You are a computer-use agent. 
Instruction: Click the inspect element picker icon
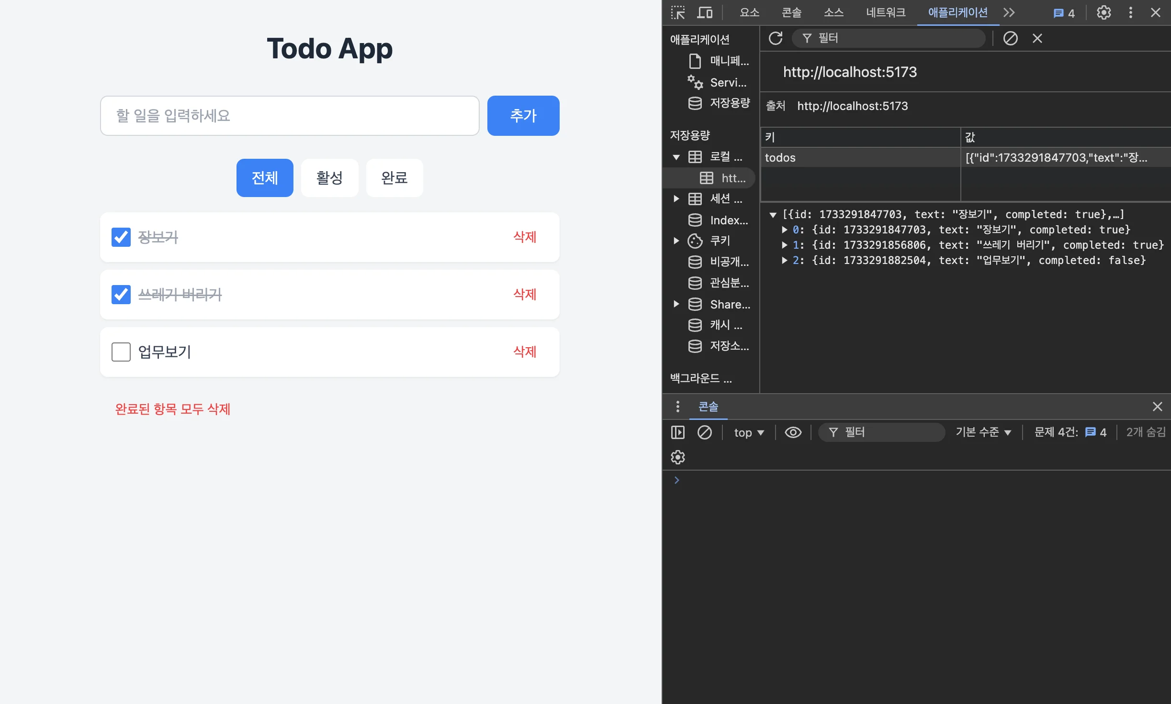click(x=677, y=12)
